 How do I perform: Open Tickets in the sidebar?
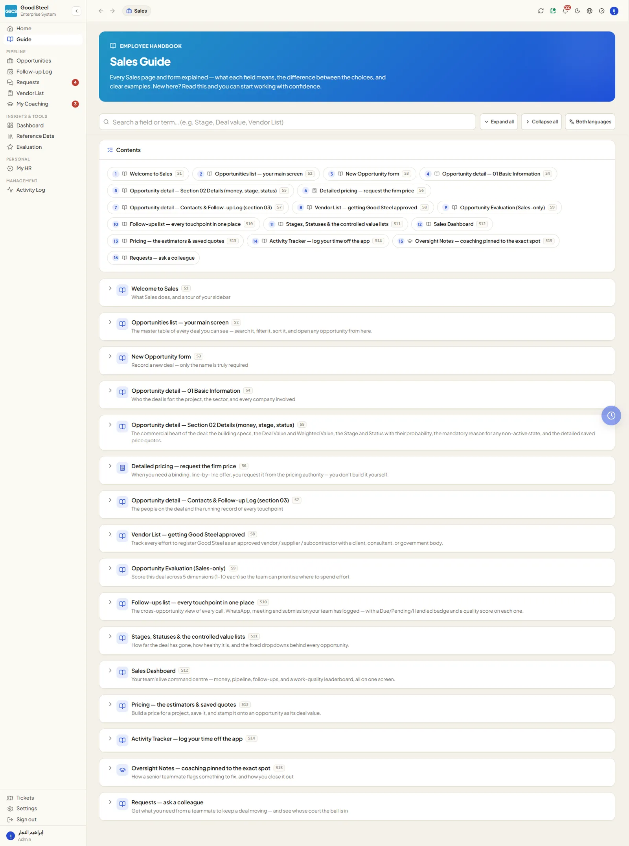[43, 798]
